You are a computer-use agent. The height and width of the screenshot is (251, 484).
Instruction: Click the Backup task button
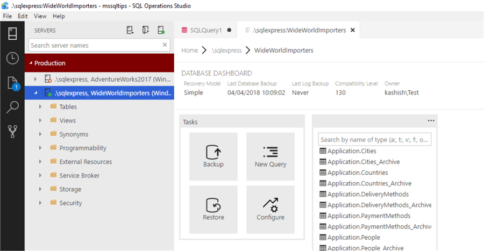(x=213, y=156)
